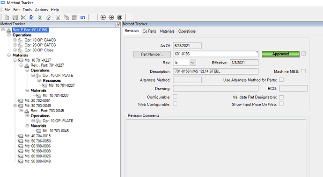Check Show Input Price On Web
Image resolution: width=323 pixels, height=177 pixels.
pyautogui.click(x=281, y=104)
